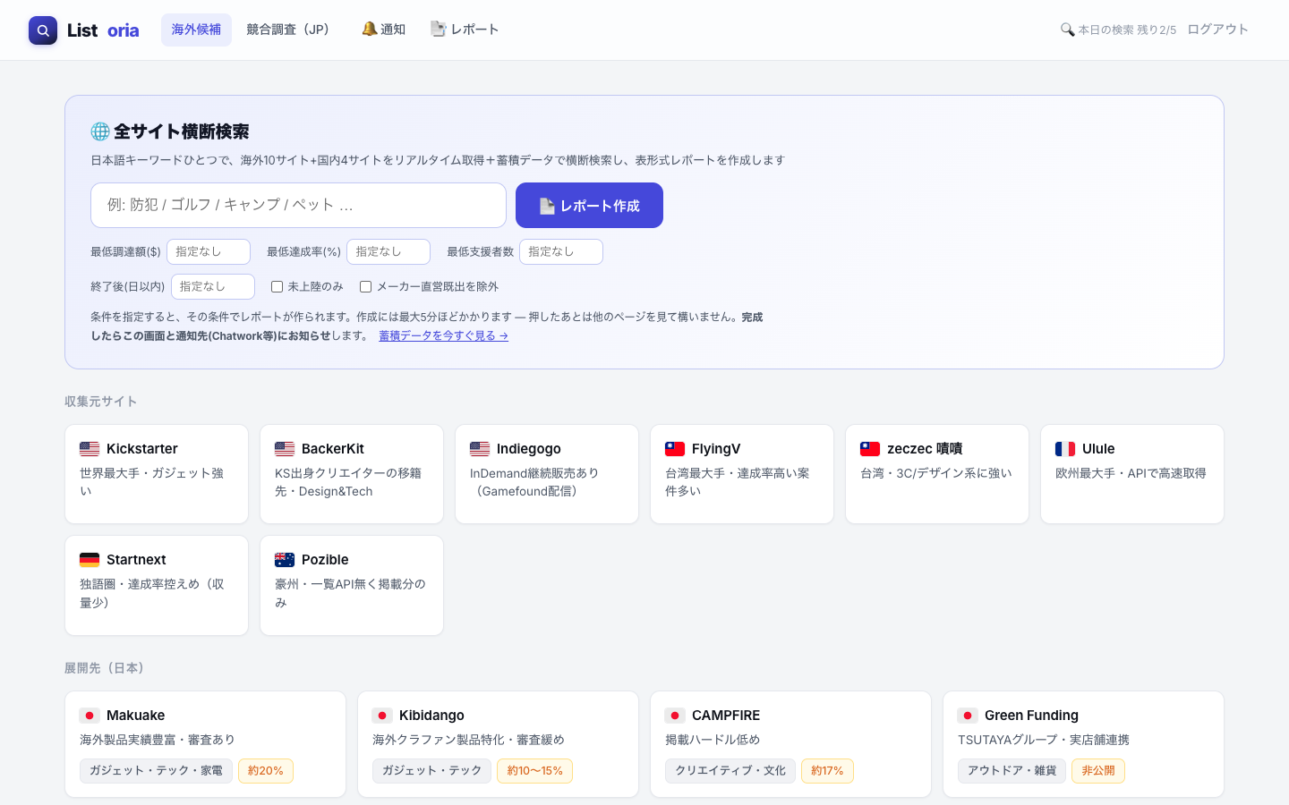Click description TSUTAYAグループ・実店舗連携
Viewport: 1289px width, 805px height.
click(1044, 740)
